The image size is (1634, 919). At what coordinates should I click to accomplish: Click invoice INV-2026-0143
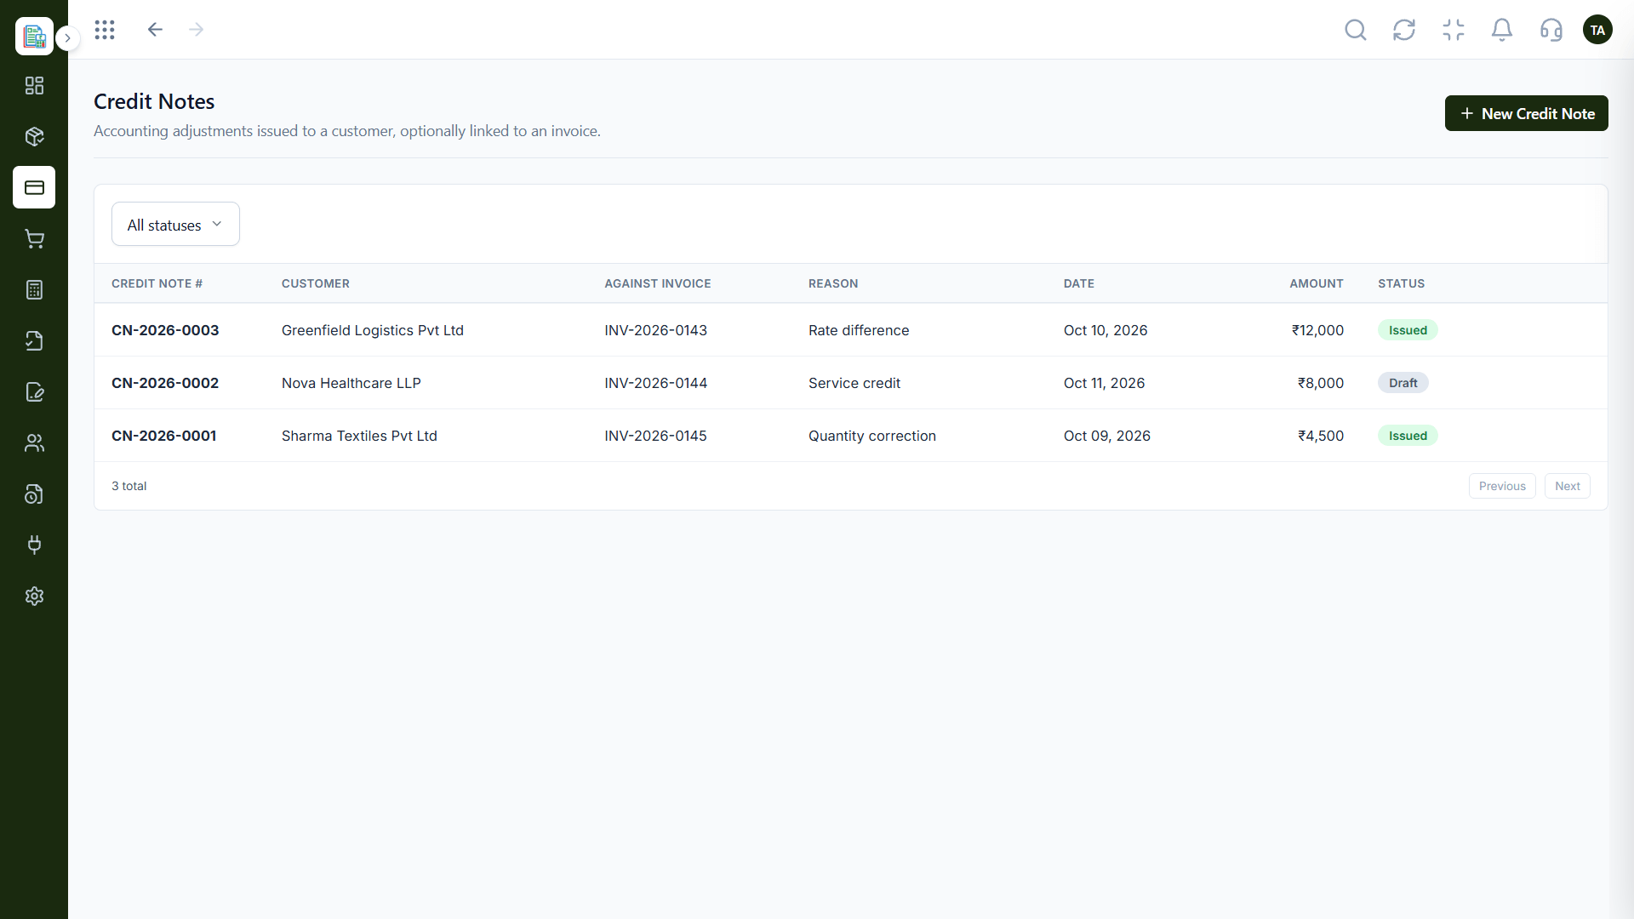pyautogui.click(x=655, y=330)
